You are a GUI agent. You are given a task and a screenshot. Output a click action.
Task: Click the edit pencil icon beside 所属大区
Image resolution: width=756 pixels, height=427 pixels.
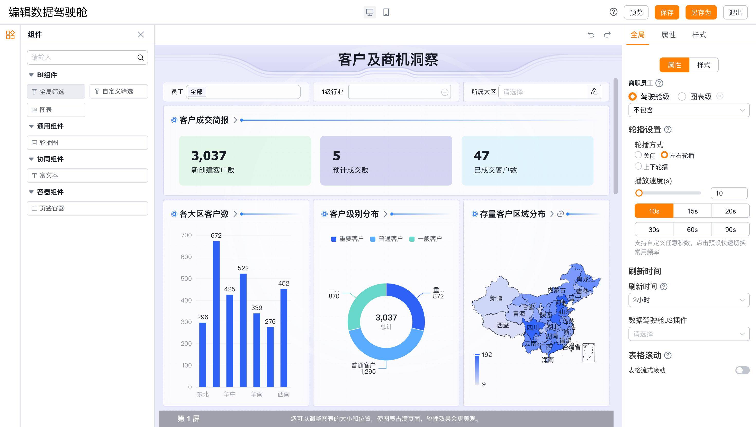point(594,92)
